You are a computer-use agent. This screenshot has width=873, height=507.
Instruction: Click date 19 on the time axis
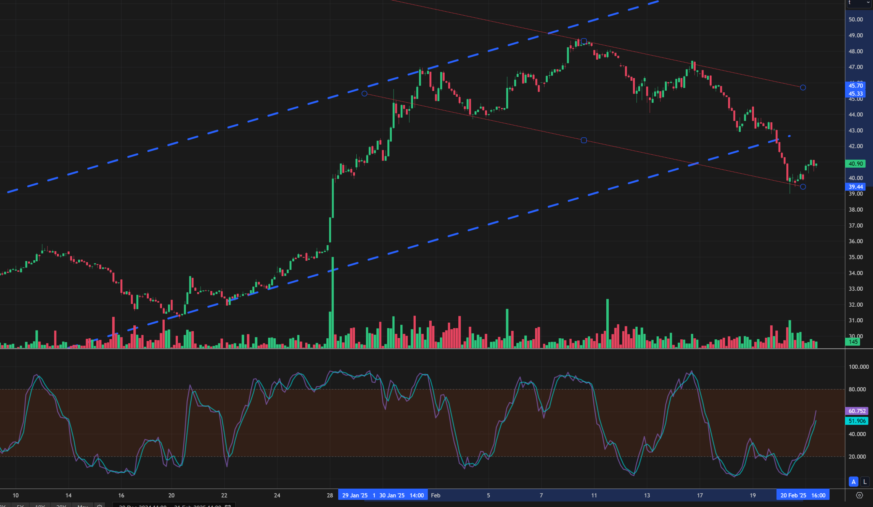coord(753,495)
